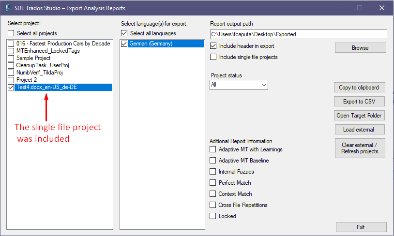Check the Sample Project checkbox
This screenshot has height=236, width=394.
(11, 58)
